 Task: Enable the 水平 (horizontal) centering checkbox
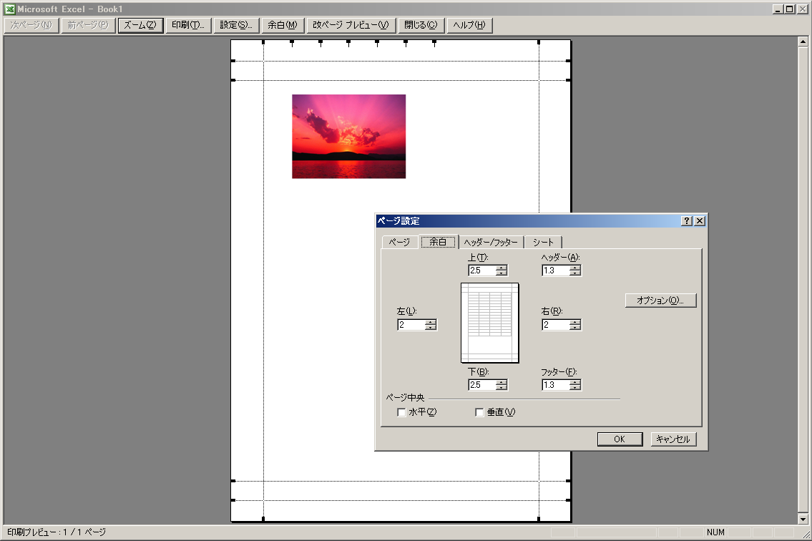[x=401, y=412]
